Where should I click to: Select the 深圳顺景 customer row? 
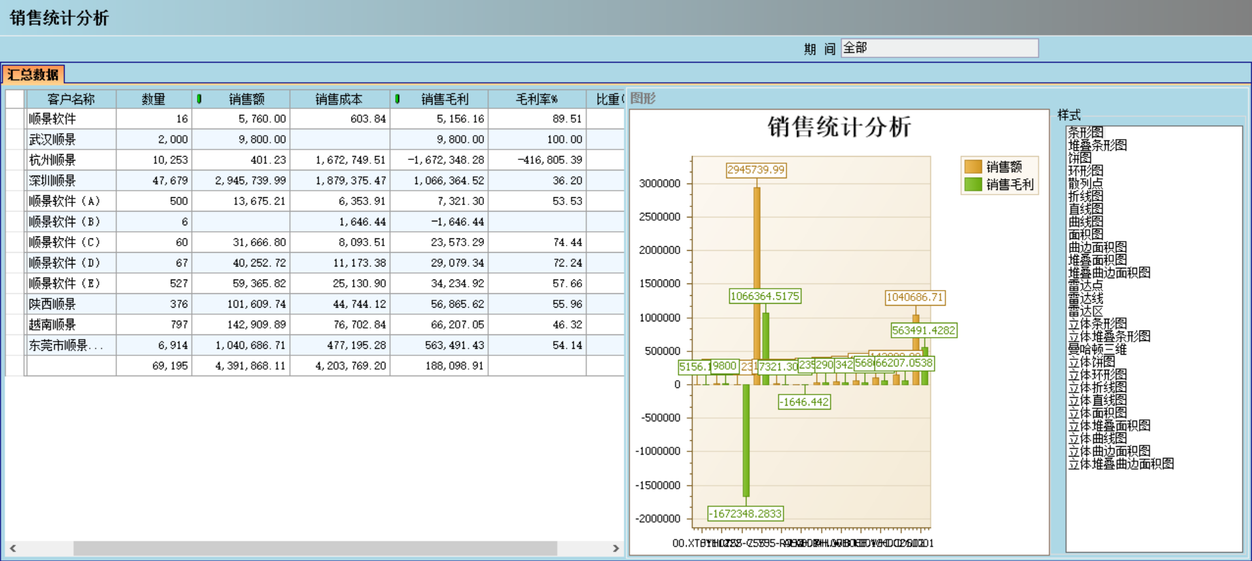point(52,181)
